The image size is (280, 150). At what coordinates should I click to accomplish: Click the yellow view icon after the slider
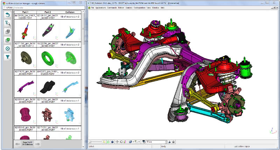[104, 142]
